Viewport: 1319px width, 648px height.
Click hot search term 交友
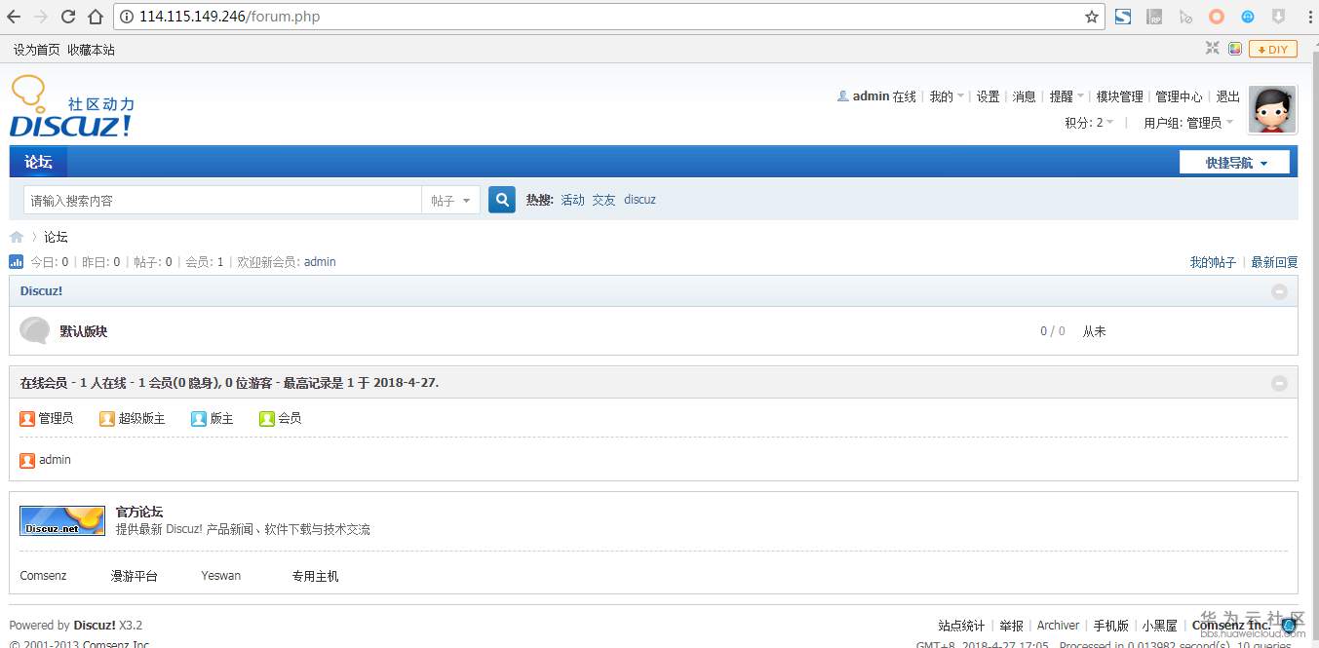pos(604,200)
